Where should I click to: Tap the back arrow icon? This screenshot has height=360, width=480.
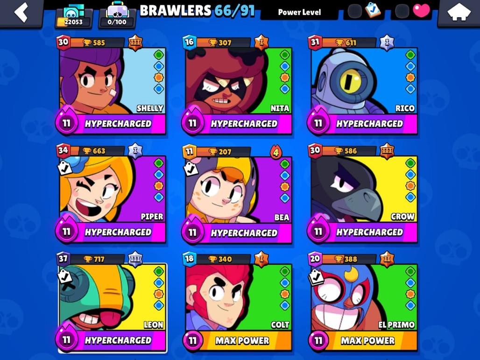point(21,13)
